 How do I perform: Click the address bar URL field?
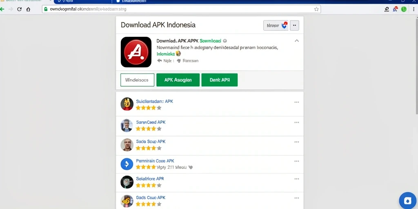(x=181, y=9)
